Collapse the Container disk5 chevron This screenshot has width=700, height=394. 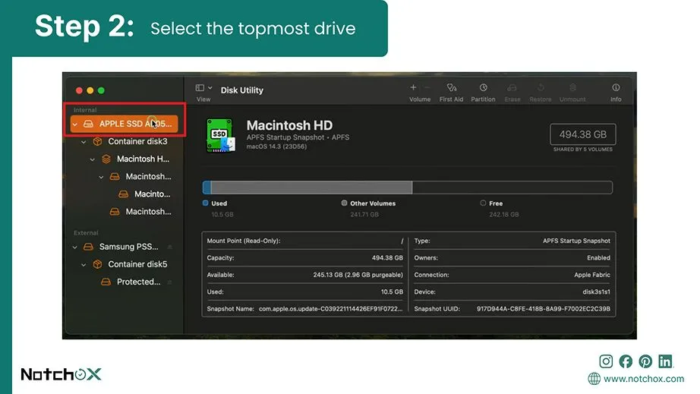click(x=84, y=265)
